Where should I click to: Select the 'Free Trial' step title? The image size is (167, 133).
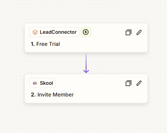point(48,44)
